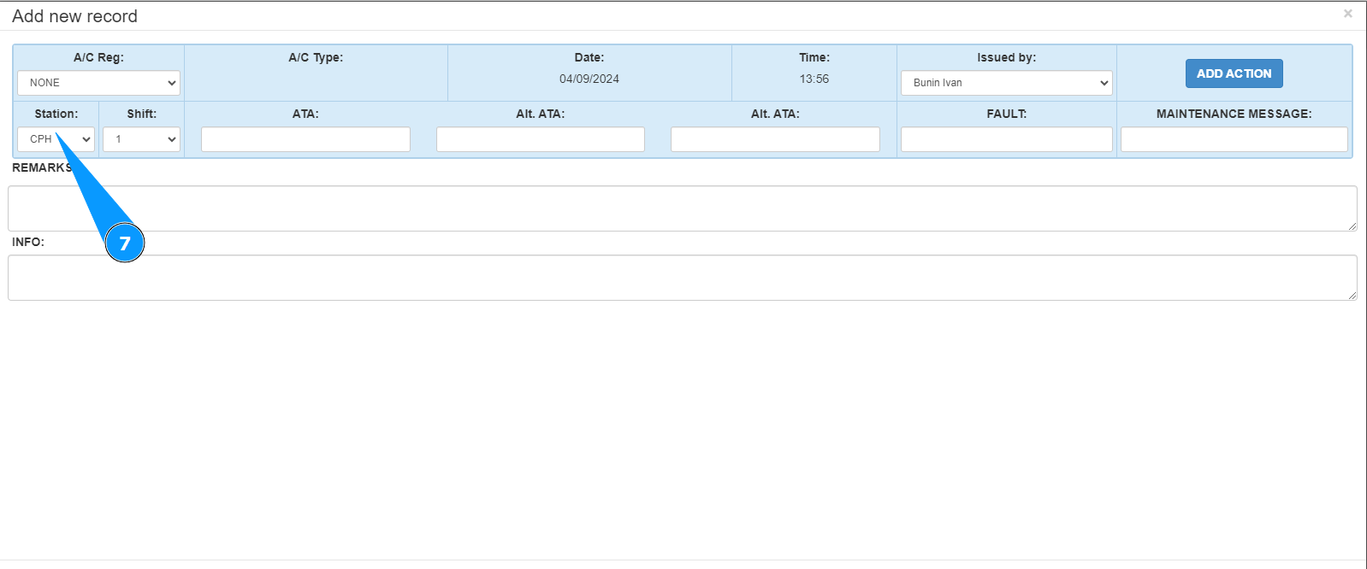Click into the REMARKS text area
This screenshot has height=569, width=1367.
click(683, 208)
